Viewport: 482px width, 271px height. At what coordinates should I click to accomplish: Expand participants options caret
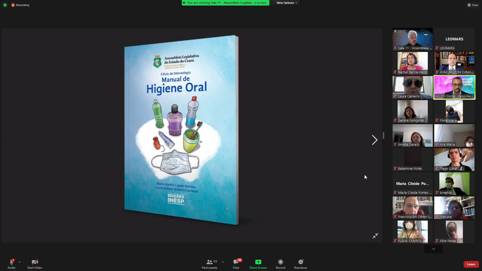[x=223, y=262]
